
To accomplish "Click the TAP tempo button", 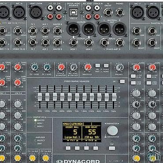I will coord(112,148).
